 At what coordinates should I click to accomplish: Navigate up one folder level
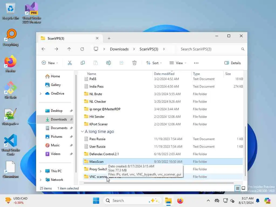click(69, 49)
